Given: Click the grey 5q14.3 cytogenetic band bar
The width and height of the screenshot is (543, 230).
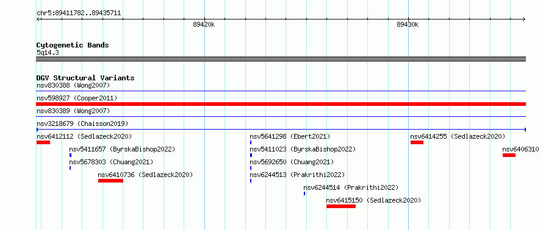Looking at the screenshot, I should 281,58.
